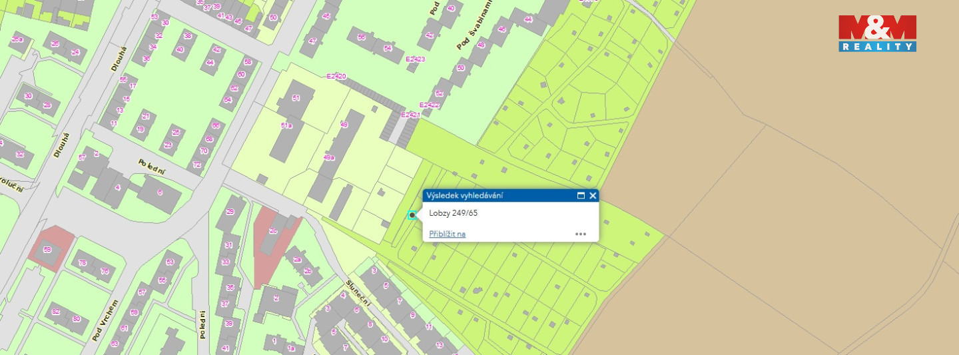
Task: Select the E2421 garage label
Action: click(x=410, y=115)
